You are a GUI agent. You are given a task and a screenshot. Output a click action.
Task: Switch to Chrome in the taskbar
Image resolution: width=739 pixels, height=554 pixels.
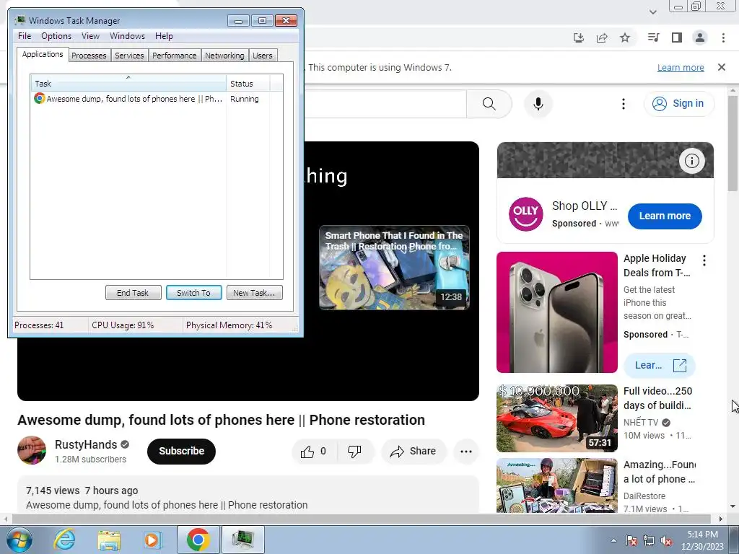pos(198,540)
